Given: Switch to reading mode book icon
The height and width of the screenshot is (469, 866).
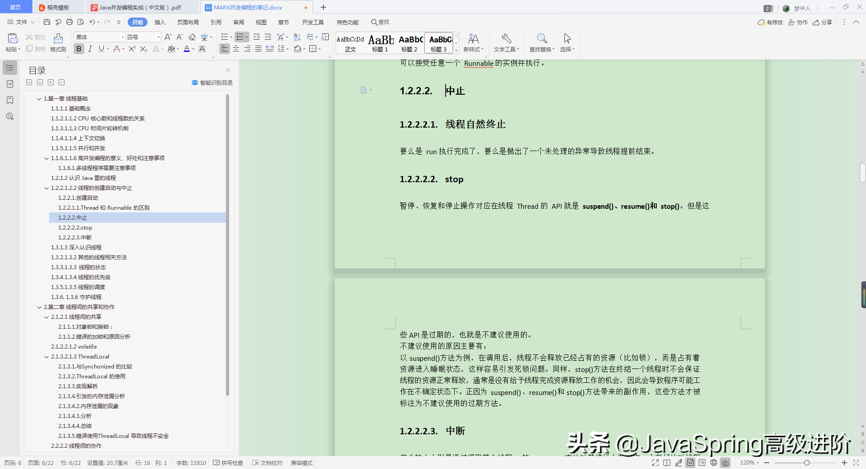Looking at the screenshot, I should click(x=667, y=463).
